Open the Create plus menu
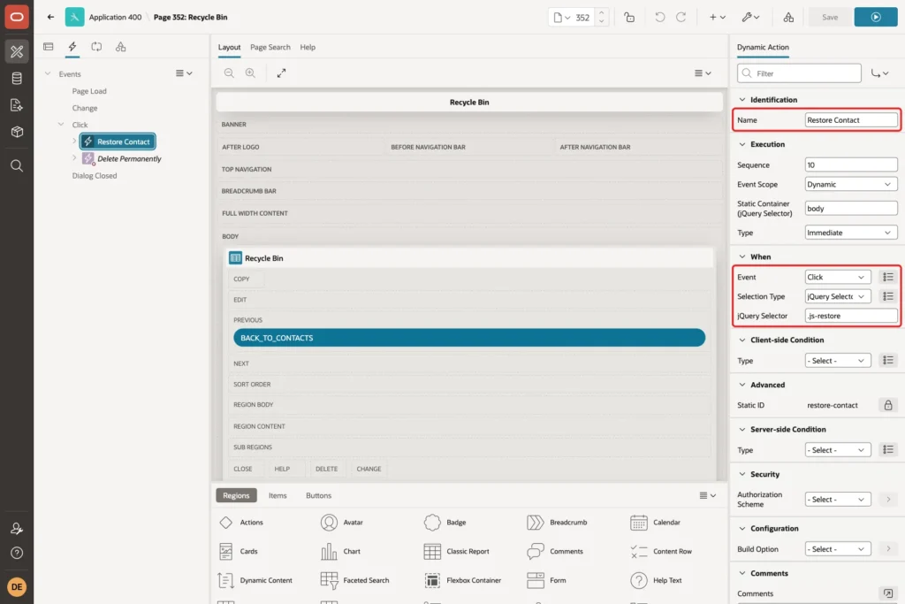The image size is (905, 604). [x=717, y=17]
